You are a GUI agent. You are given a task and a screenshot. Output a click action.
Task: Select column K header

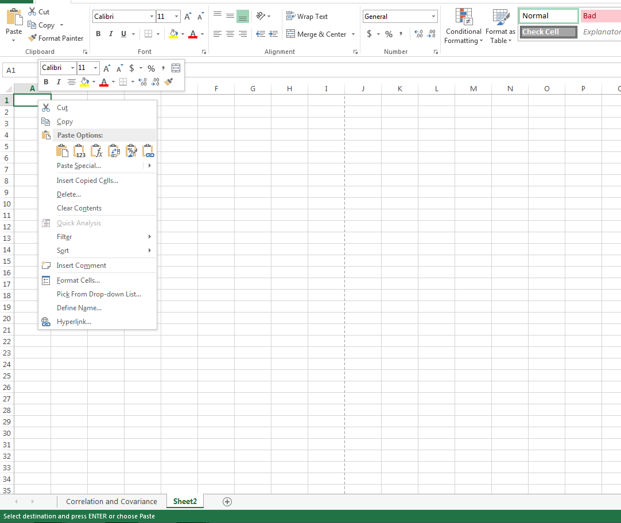399,89
